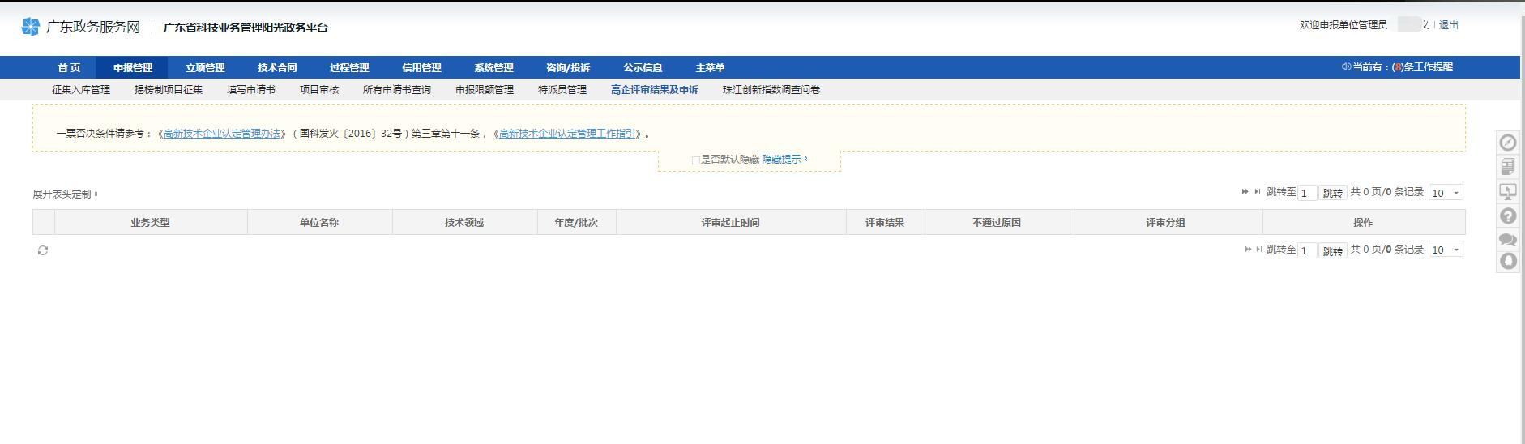Expand 展开表头定制 header customization
The height and width of the screenshot is (444, 1525).
[64, 194]
